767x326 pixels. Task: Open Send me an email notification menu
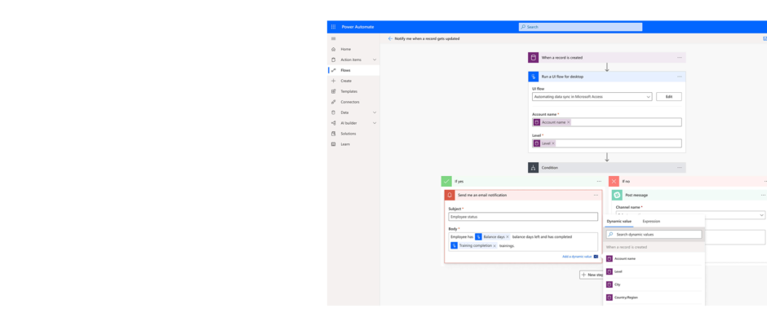(x=596, y=195)
